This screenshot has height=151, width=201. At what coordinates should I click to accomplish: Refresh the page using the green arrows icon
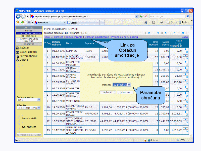(x=141, y=16)
